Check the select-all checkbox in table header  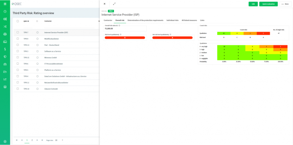pos(18,21)
